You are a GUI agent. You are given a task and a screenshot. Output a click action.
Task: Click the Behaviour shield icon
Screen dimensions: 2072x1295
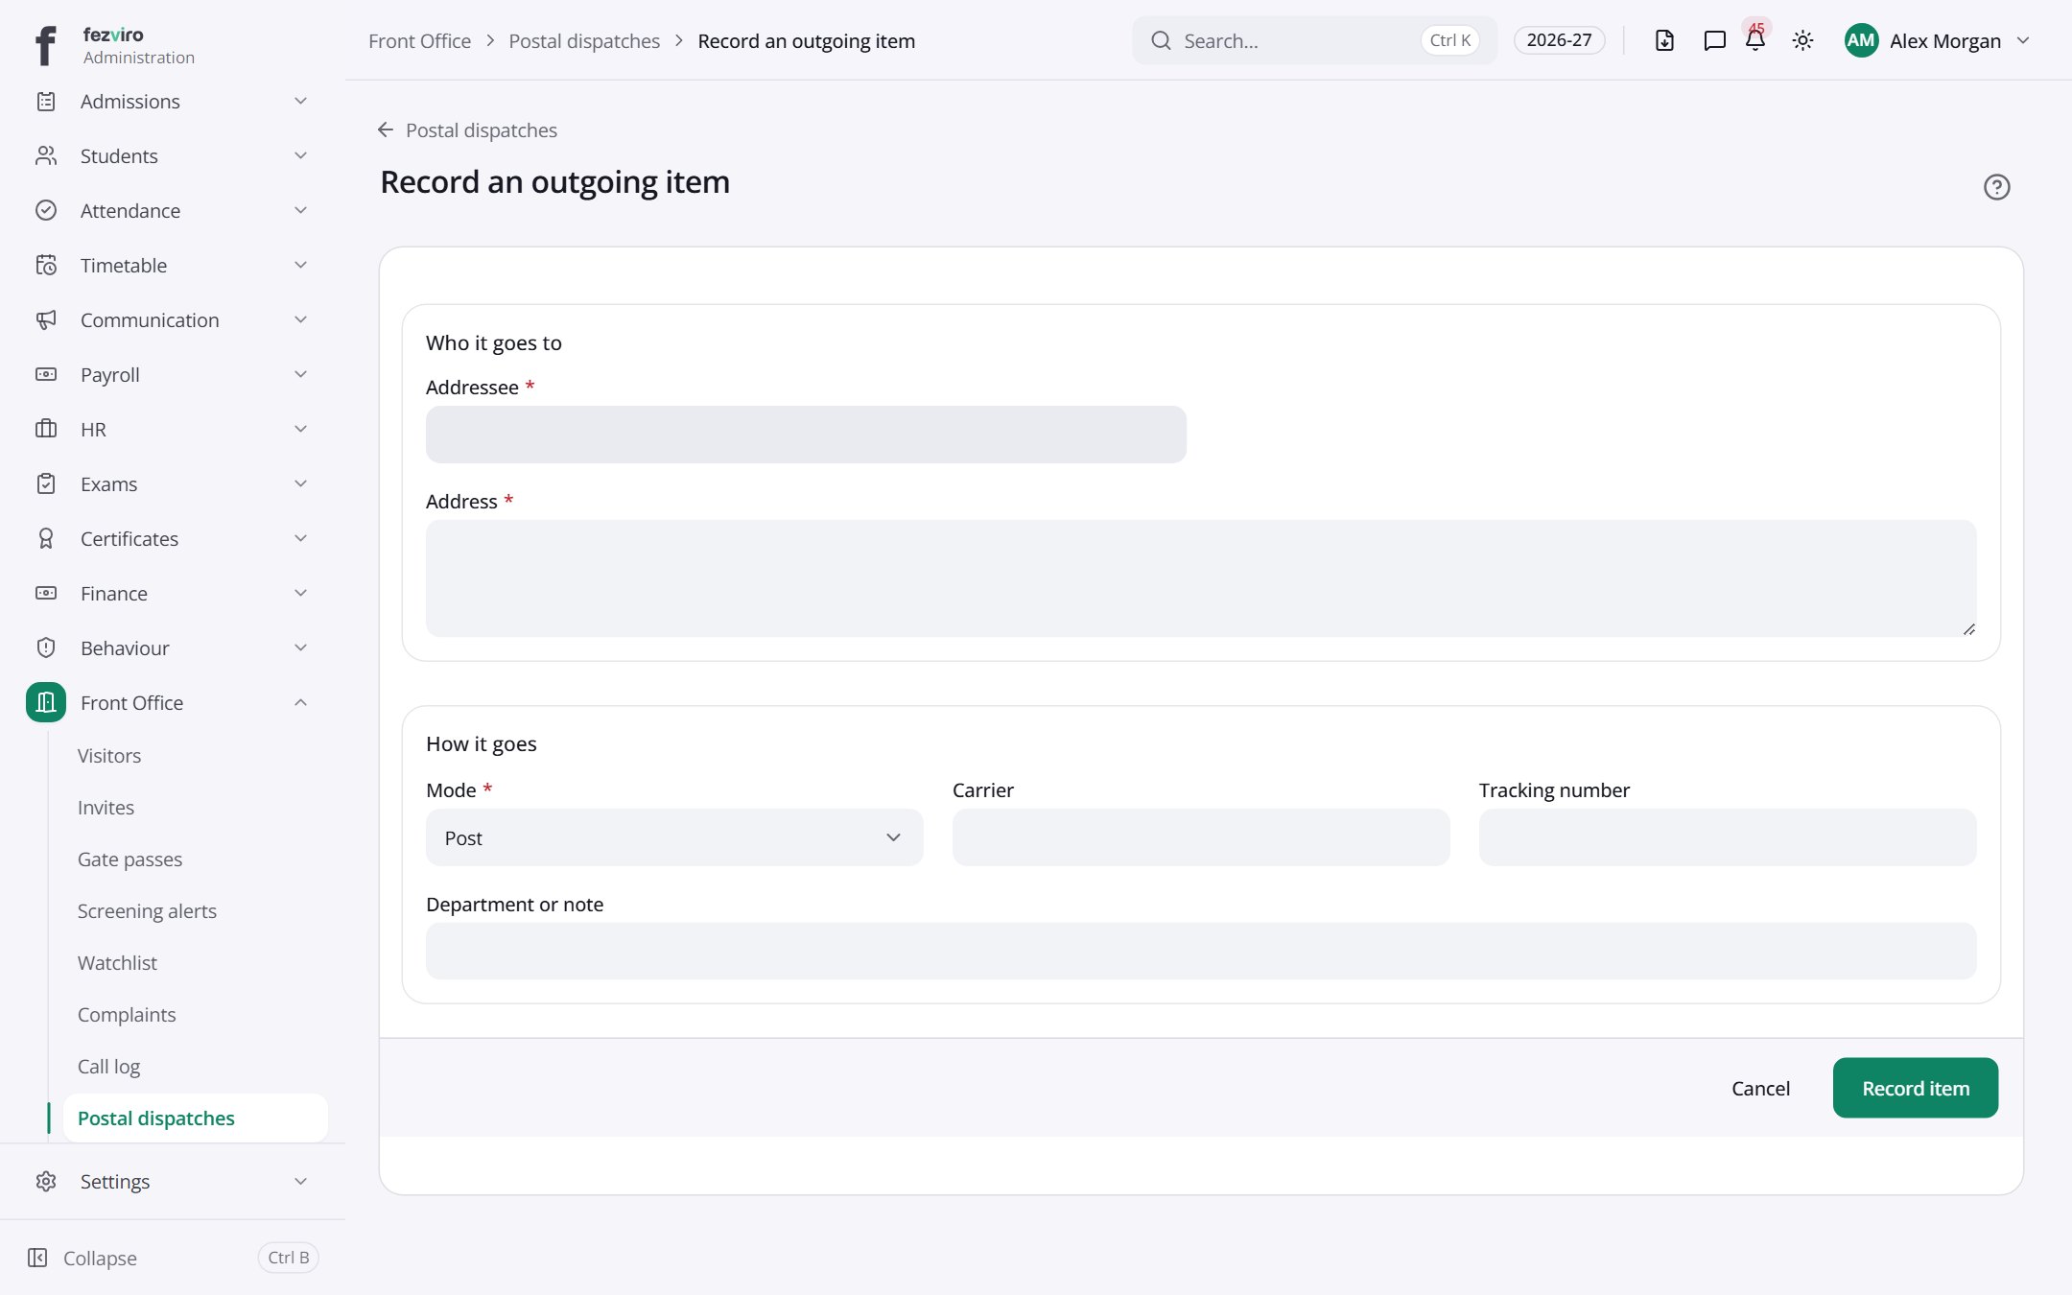[x=46, y=647]
